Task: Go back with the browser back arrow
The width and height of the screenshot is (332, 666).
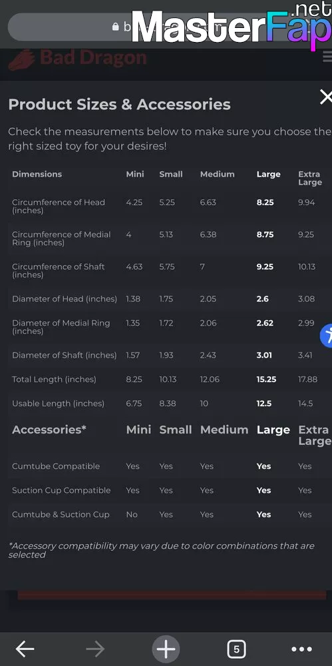Action: point(25,649)
